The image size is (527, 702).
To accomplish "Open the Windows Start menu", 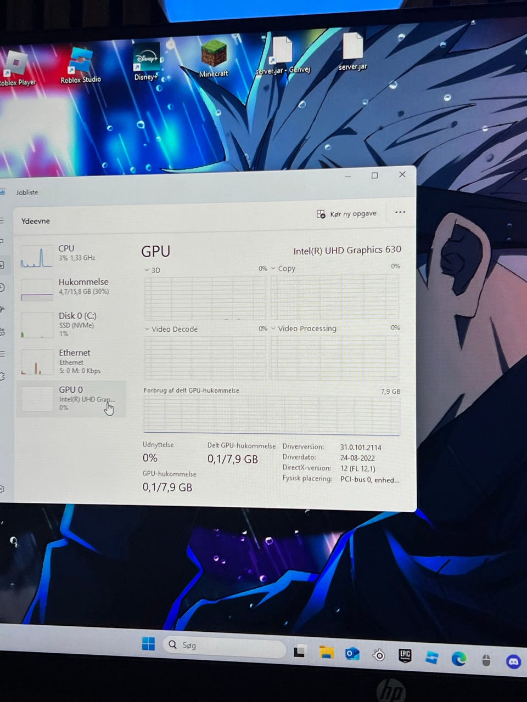I will [x=148, y=644].
